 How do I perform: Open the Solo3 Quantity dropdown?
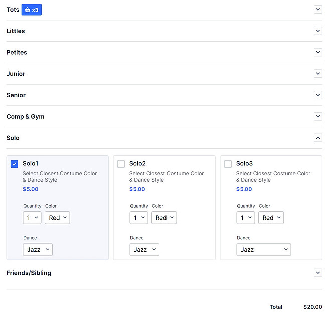pos(246,218)
